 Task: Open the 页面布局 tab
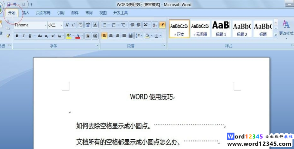click(x=43, y=13)
